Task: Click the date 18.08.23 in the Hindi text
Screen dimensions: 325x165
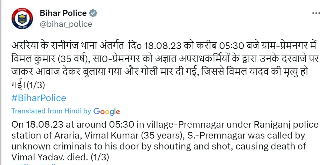Action: 163,46
